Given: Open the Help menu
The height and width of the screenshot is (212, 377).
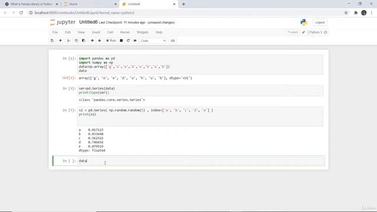Looking at the screenshot, I should [159, 32].
